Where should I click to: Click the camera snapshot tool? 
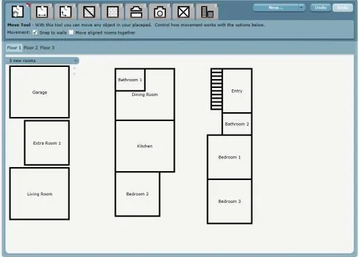(x=160, y=12)
